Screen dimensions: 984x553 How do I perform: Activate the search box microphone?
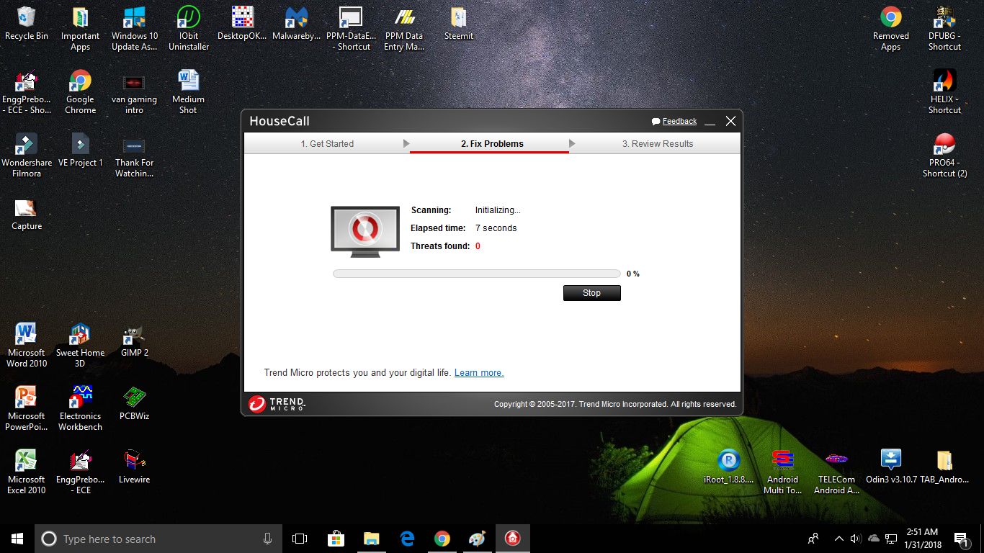tap(267, 539)
